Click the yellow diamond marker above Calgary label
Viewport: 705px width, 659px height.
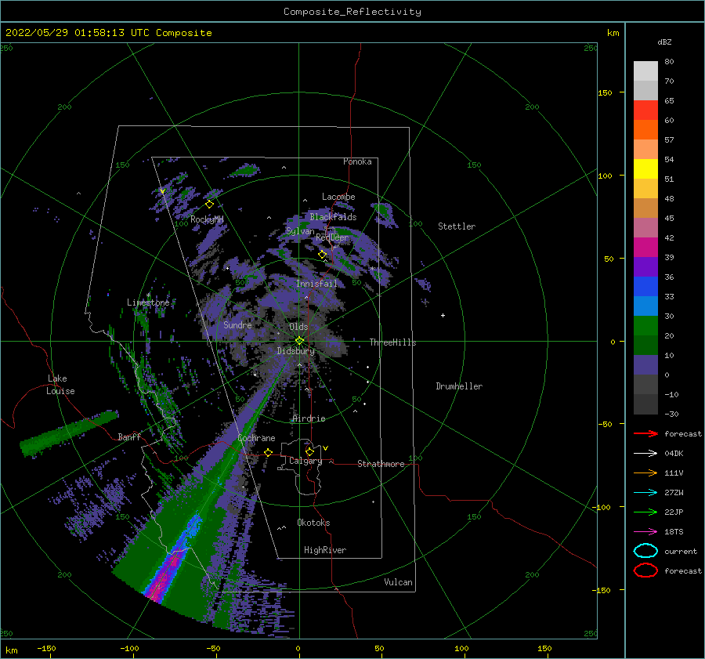tap(309, 451)
